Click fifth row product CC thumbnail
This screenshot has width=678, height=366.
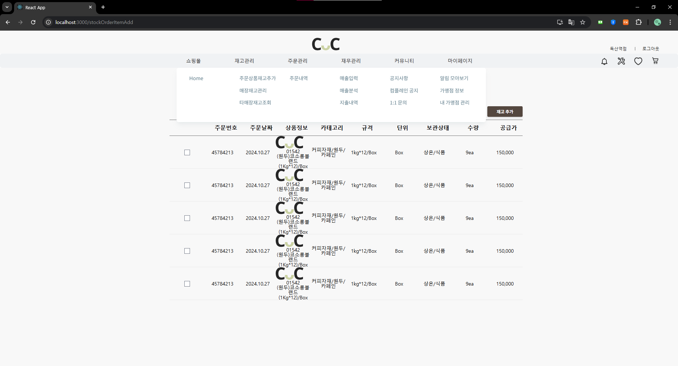[290, 274]
